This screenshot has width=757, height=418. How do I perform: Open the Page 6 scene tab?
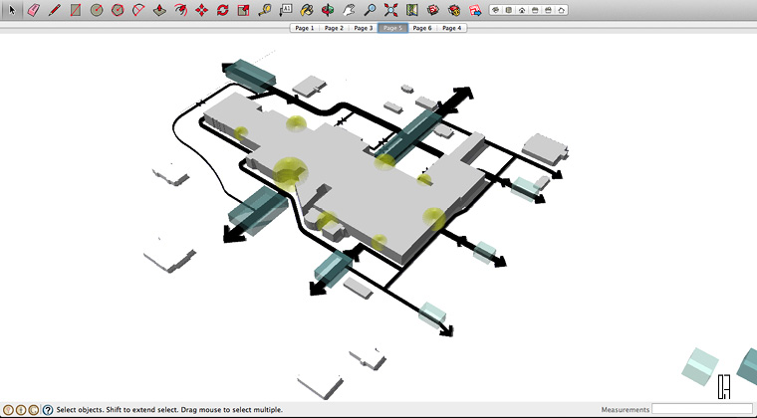click(422, 28)
